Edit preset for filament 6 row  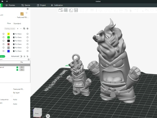(27, 41)
